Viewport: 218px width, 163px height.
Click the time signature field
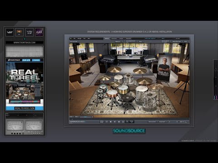127,122
